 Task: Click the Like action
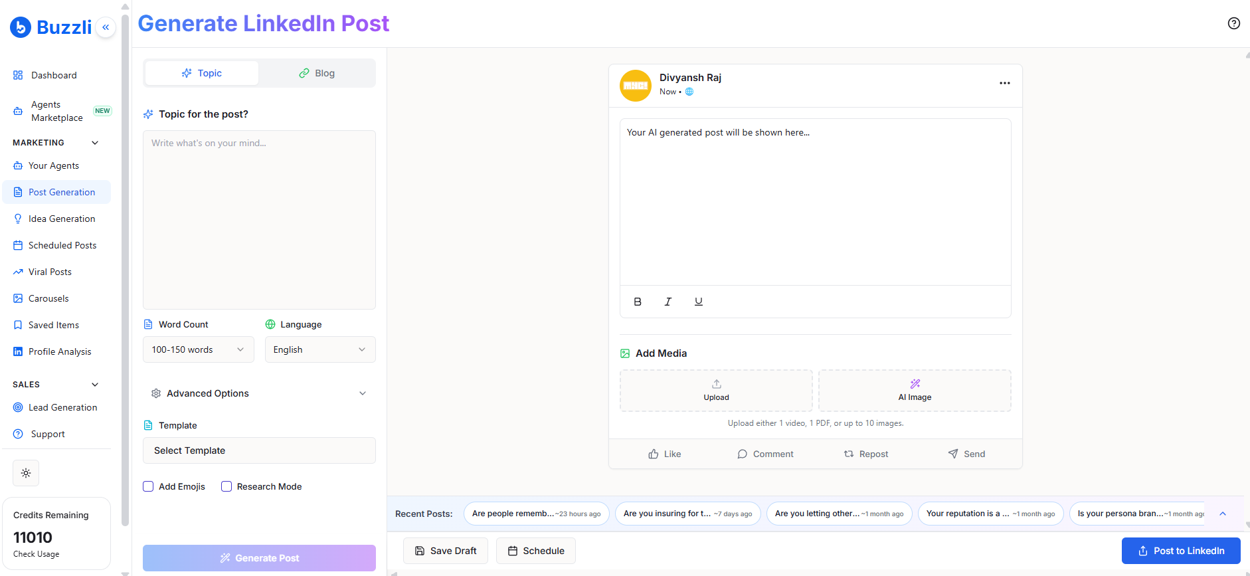point(665,454)
